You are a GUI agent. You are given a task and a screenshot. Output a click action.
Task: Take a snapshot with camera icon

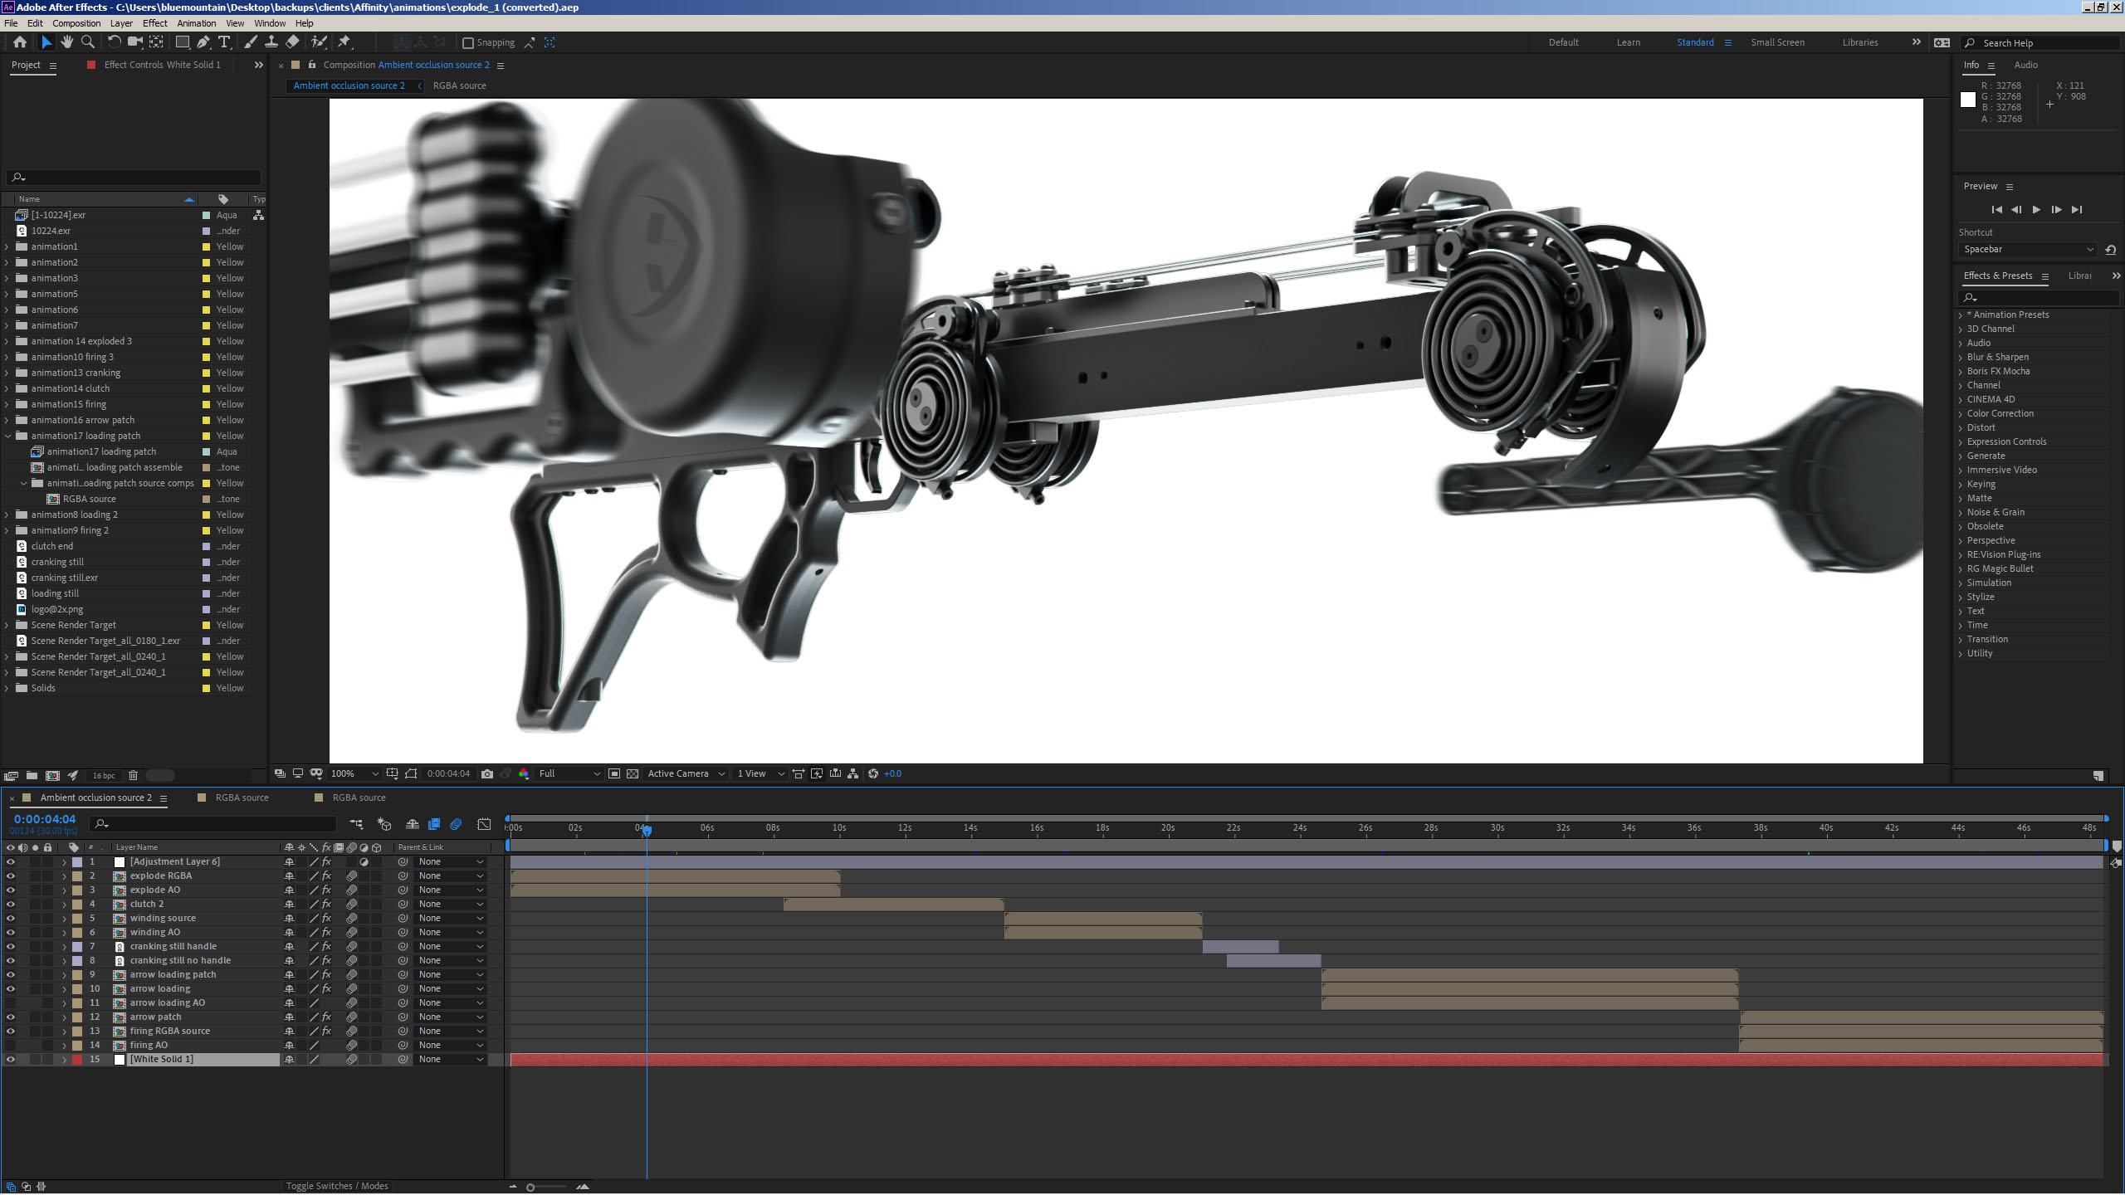pos(487,773)
